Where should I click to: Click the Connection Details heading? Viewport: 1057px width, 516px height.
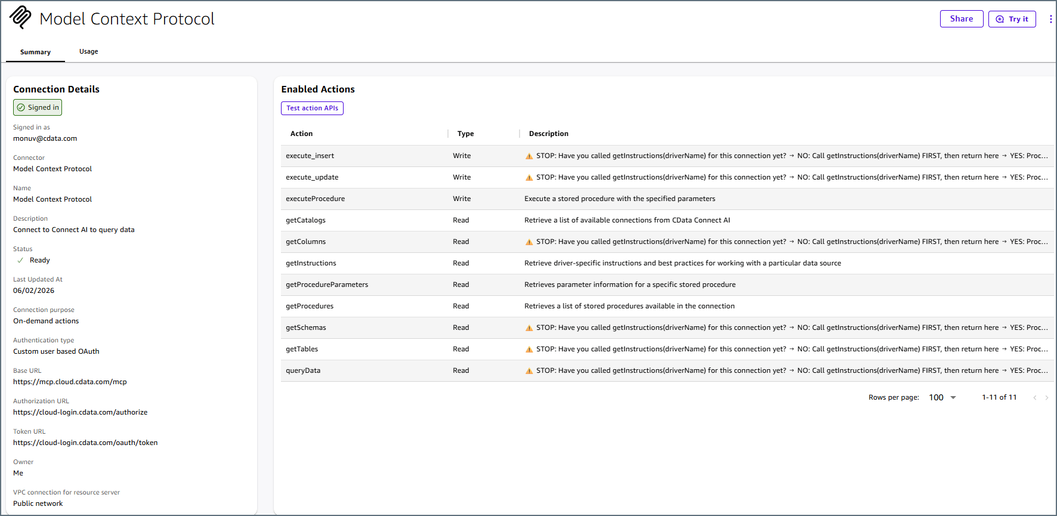click(56, 89)
